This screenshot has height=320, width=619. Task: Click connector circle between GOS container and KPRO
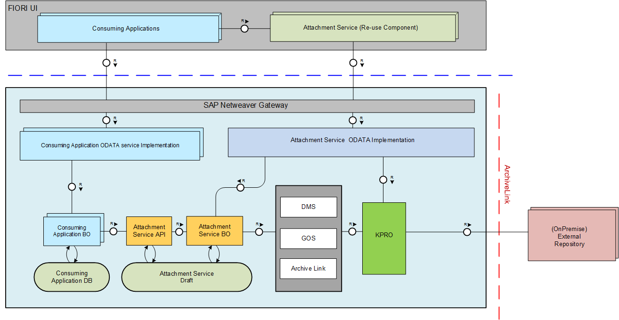tap(352, 232)
